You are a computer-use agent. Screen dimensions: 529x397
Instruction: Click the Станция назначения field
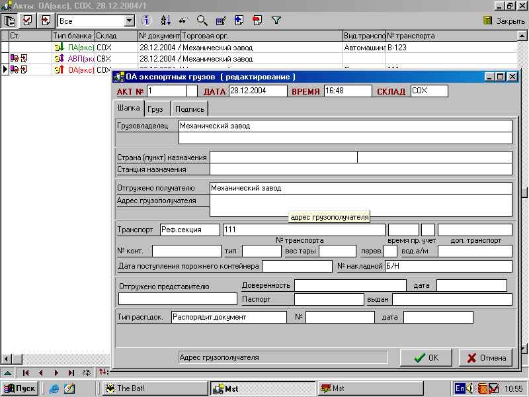(360, 169)
